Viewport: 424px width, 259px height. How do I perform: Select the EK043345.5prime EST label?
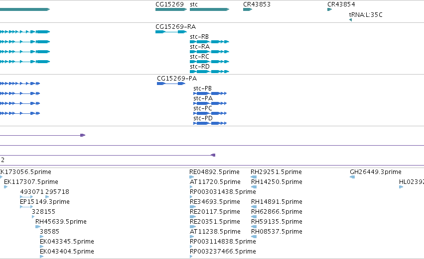click(67, 242)
